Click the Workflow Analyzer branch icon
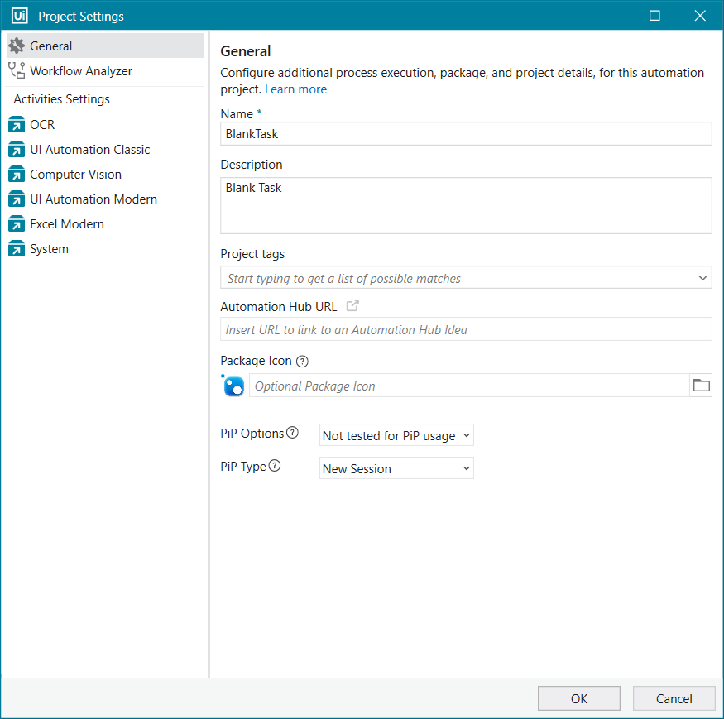This screenshot has height=719, width=724. click(17, 71)
